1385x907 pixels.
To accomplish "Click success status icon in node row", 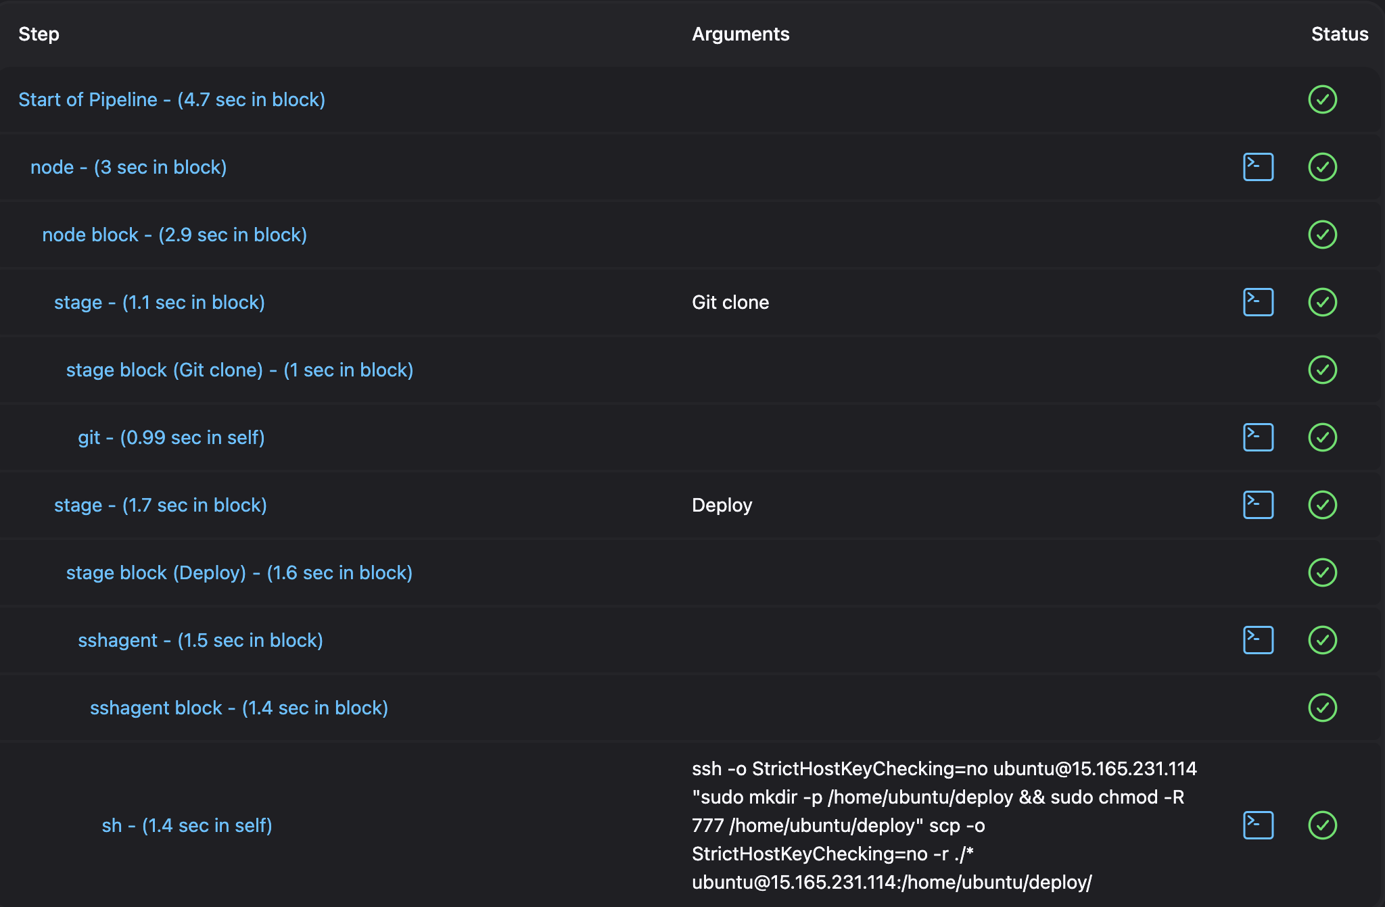I will [1322, 167].
